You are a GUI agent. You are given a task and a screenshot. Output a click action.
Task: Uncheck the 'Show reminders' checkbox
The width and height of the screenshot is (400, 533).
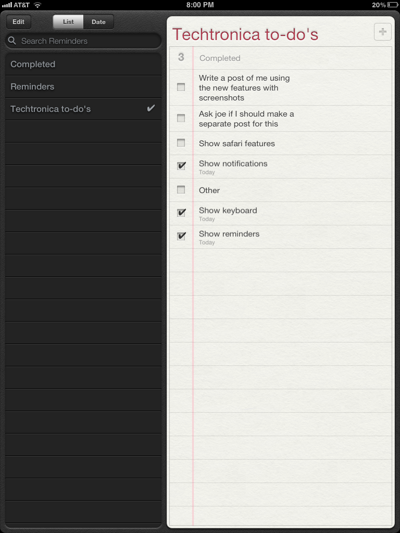(181, 236)
